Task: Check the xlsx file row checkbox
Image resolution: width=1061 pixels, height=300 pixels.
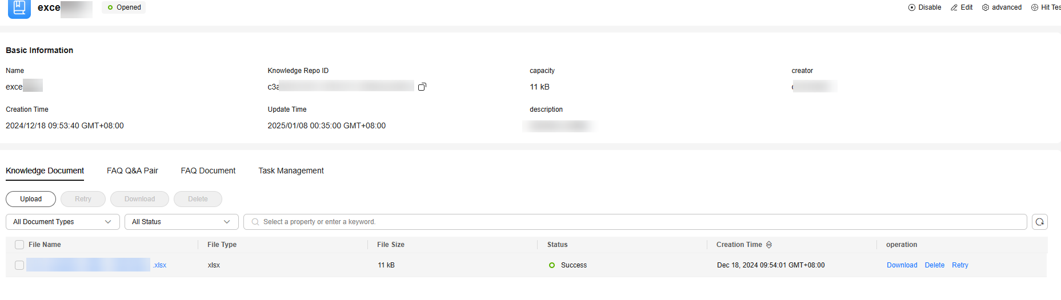Action: (x=19, y=265)
